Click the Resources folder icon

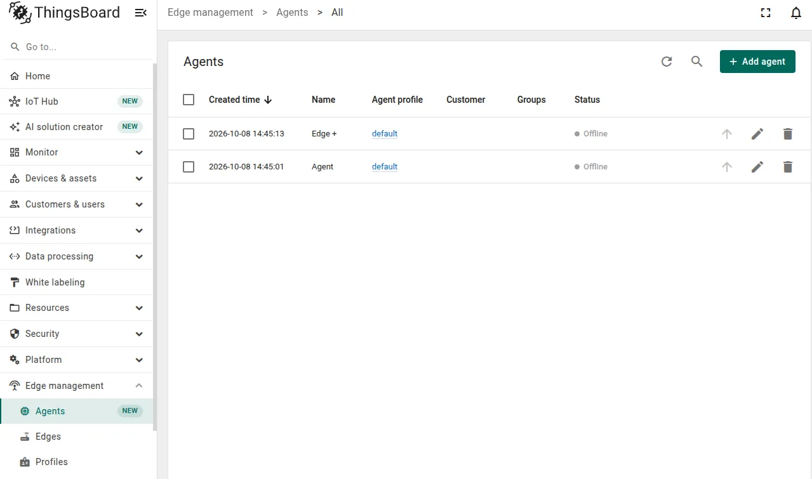(x=15, y=308)
